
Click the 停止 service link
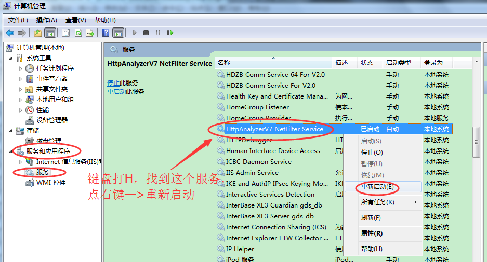tap(113, 83)
